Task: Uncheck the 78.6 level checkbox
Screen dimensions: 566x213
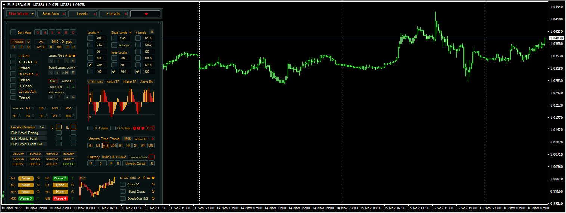Action: tap(90, 65)
